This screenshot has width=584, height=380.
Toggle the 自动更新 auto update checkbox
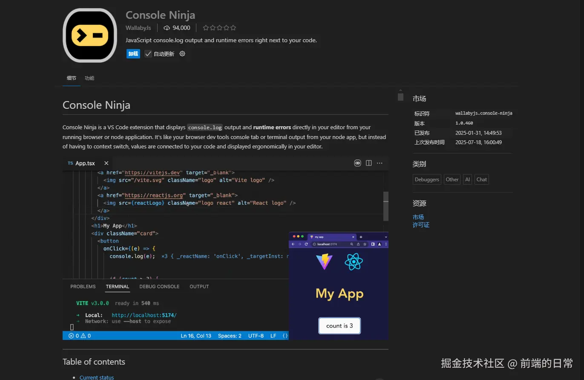click(x=148, y=54)
